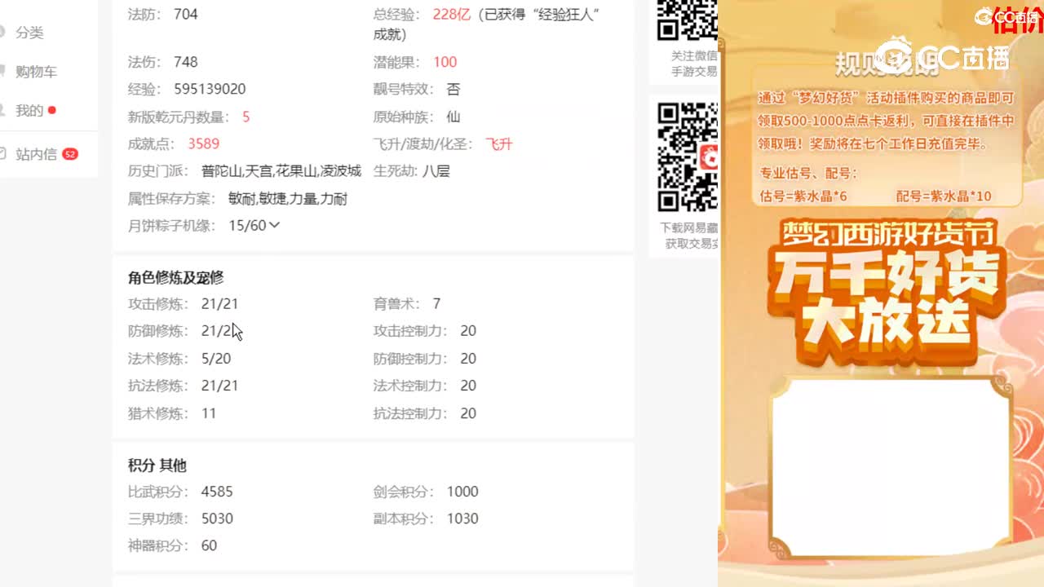The height and width of the screenshot is (587, 1044).
Task: Click the 52 unread badge on 站内信
Action: tap(70, 154)
